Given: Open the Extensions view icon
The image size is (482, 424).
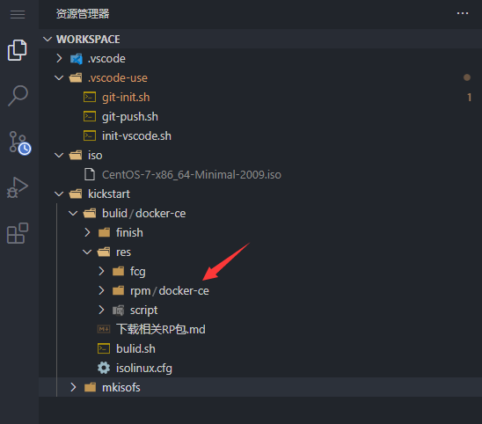Looking at the screenshot, I should coord(18,233).
